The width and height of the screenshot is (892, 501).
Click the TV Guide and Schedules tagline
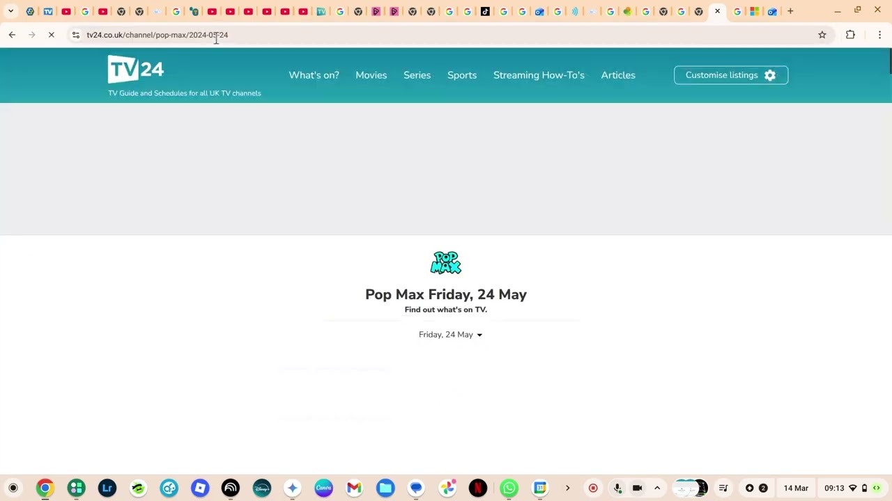coord(185,93)
